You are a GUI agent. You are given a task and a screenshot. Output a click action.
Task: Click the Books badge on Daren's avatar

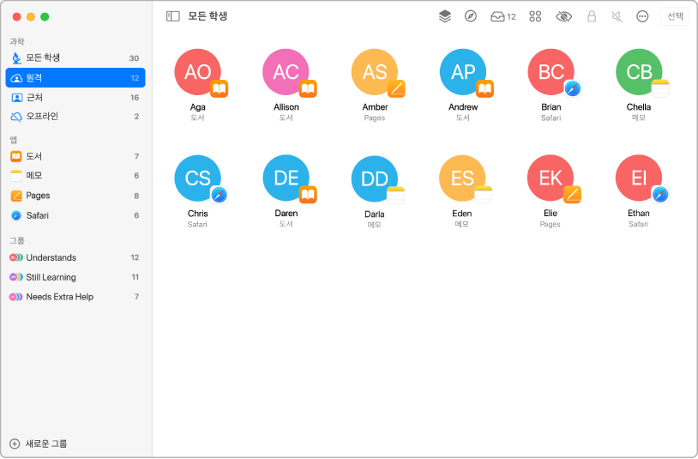coord(308,195)
